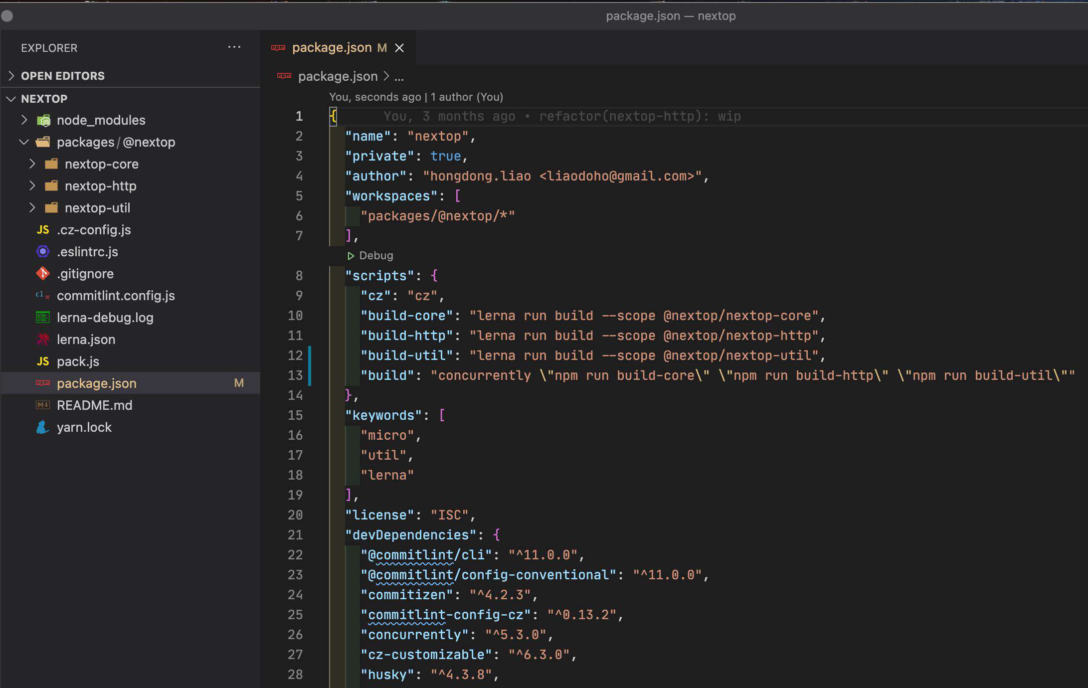Click package.json in the breadcrumb
Viewport: 1088px width, 688px height.
(338, 76)
